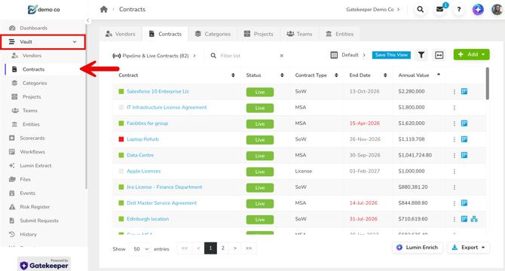Open the row menu for IT Infrastructure License Agreement

pos(454,108)
